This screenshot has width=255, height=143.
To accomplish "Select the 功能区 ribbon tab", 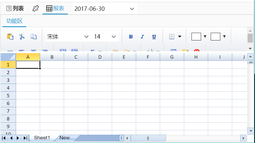I will (14, 21).
